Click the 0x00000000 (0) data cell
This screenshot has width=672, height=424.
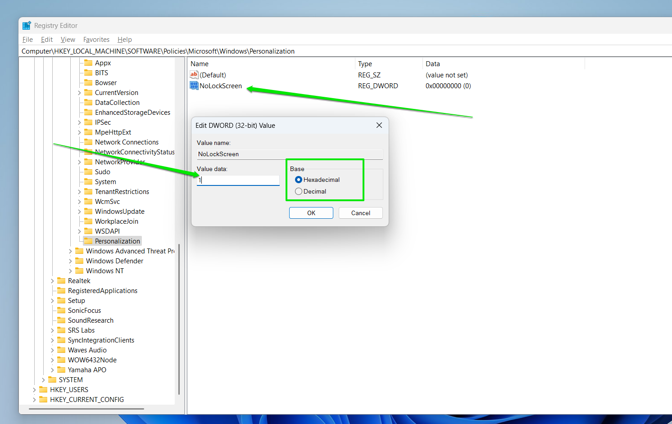coord(448,86)
